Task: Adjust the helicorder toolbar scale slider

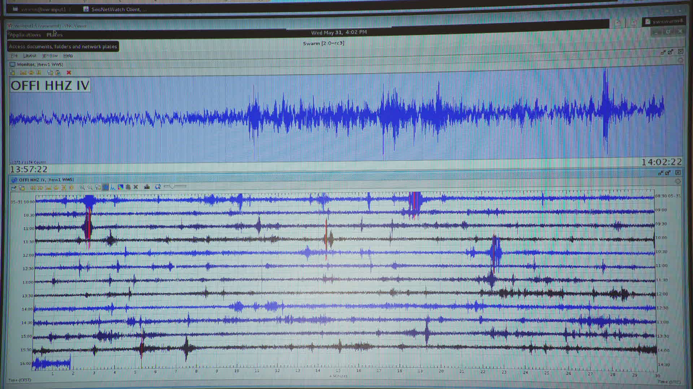Action: (172, 187)
